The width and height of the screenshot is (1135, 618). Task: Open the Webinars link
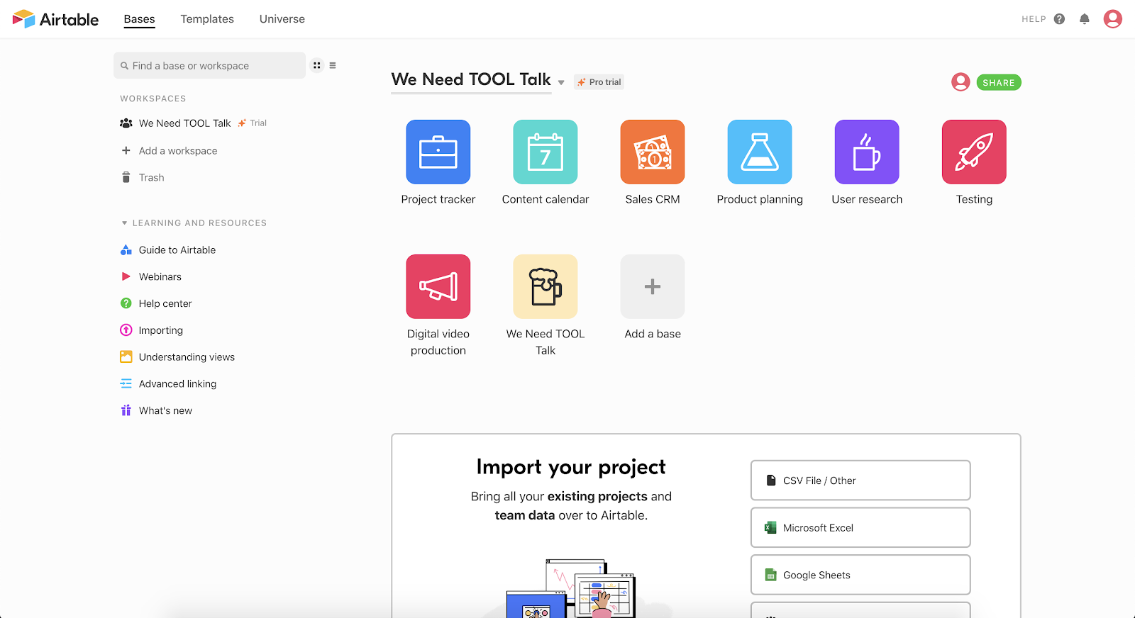160,276
